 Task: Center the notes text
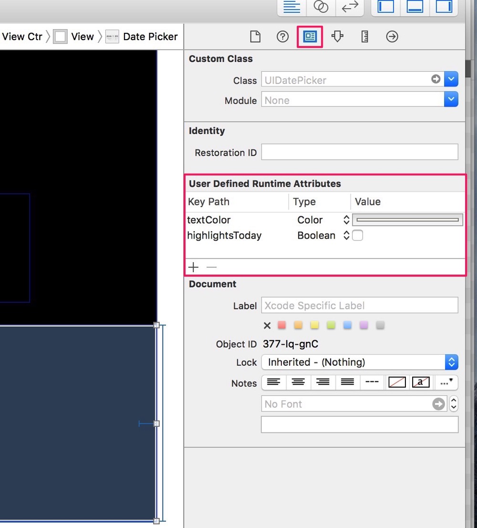pyautogui.click(x=299, y=382)
